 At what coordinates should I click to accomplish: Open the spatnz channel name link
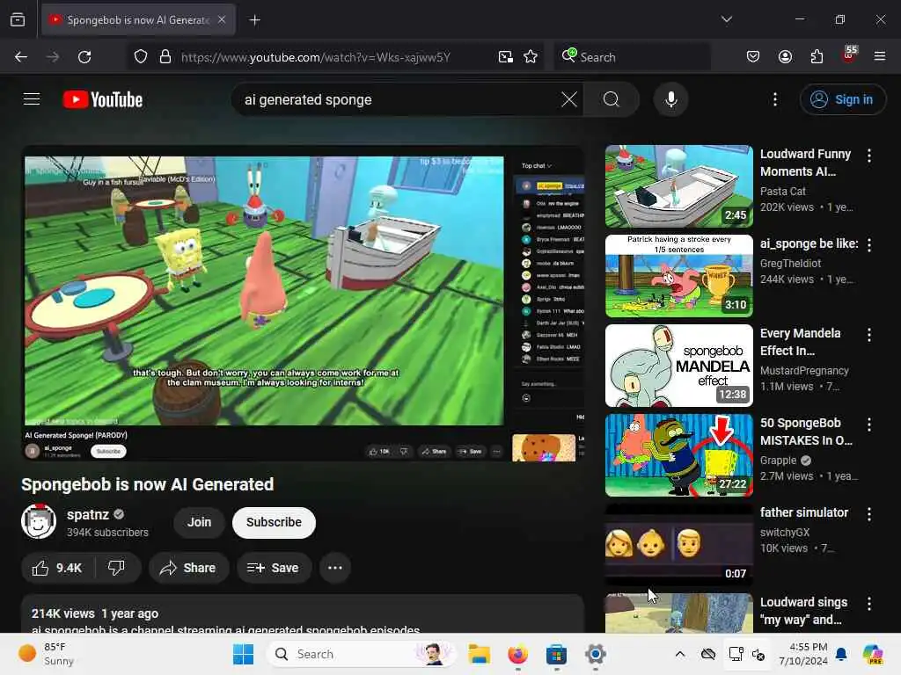(87, 514)
